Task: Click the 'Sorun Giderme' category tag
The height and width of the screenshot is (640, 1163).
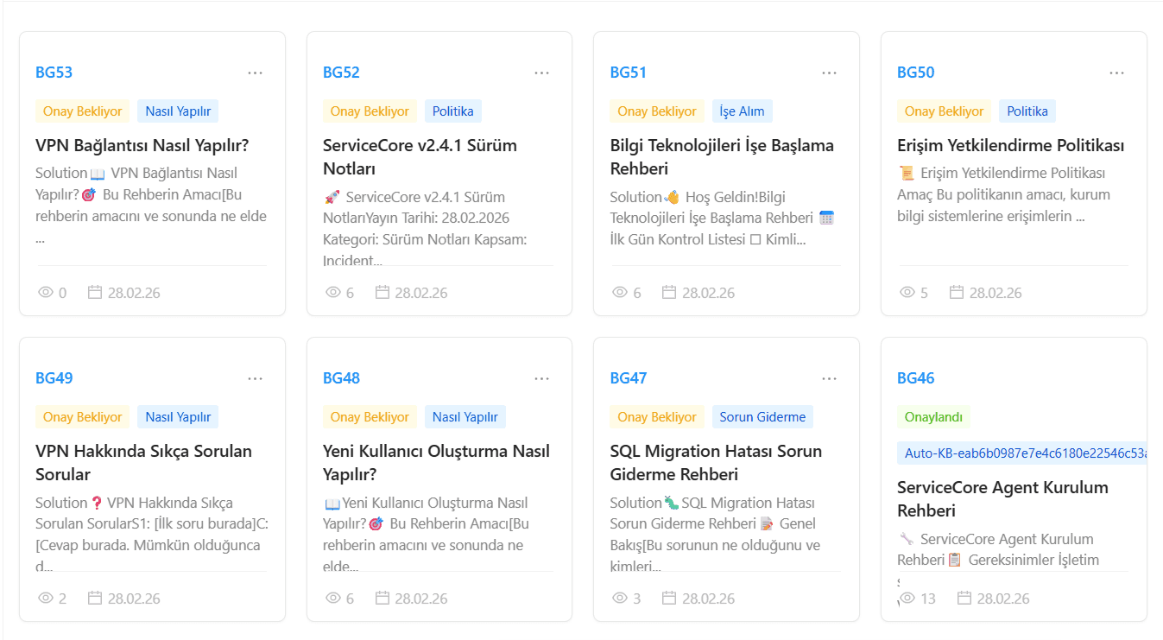Action: click(762, 417)
